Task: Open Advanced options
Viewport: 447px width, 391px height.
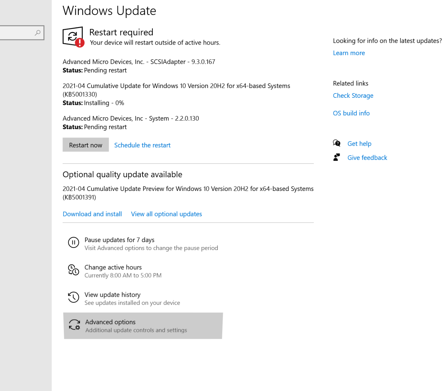Action: pyautogui.click(x=143, y=326)
